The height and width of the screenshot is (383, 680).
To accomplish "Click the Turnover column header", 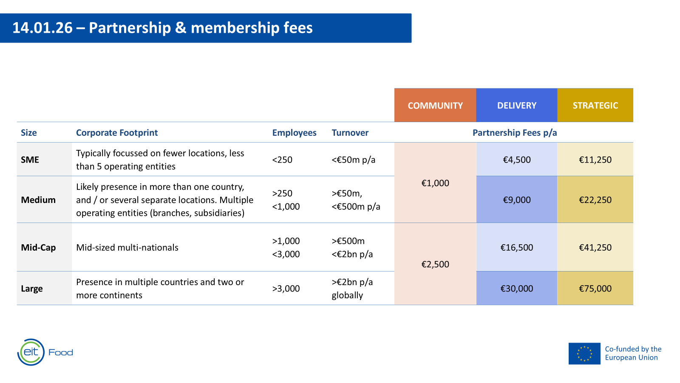I will (350, 133).
